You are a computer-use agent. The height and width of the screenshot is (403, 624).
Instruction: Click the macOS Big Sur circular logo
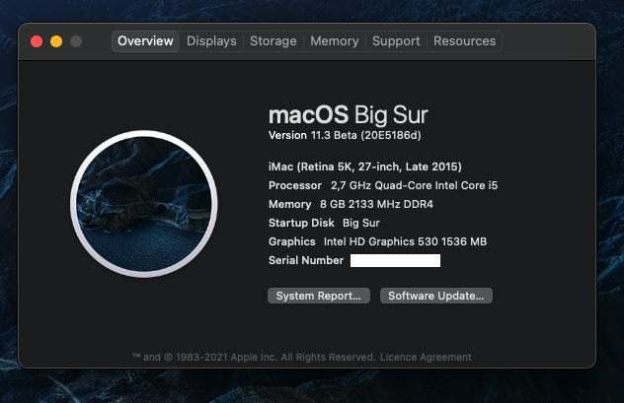pyautogui.click(x=144, y=203)
